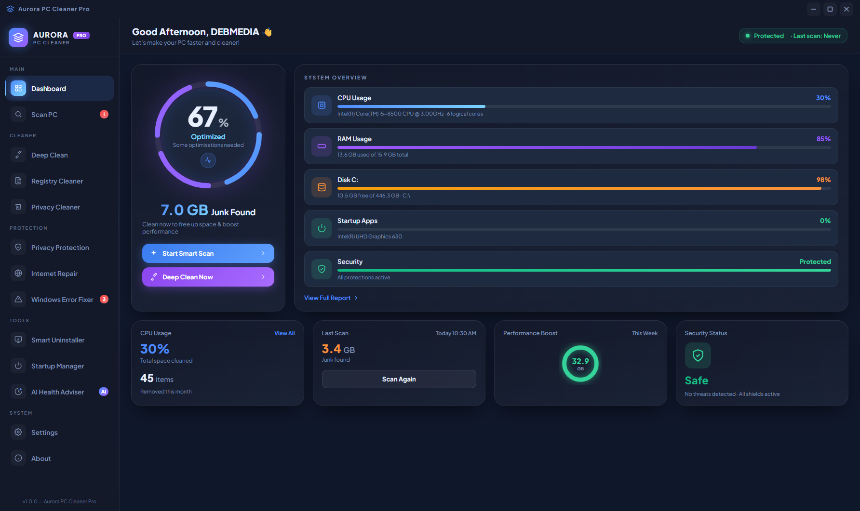
Task: Click 'Last scan: Never' text
Action: click(x=817, y=36)
